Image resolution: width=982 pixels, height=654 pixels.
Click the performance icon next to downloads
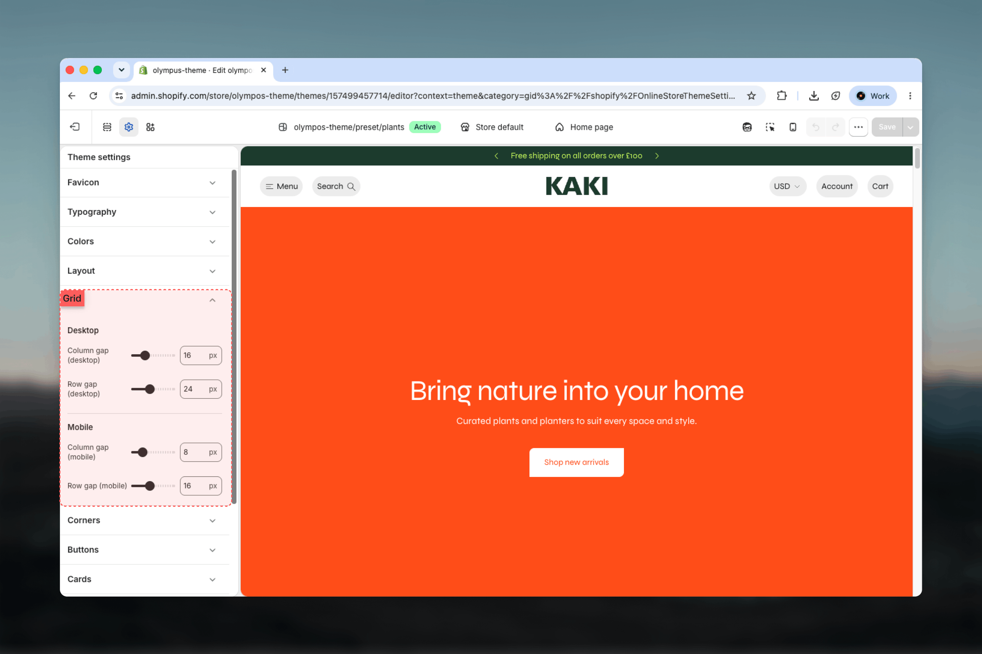click(x=835, y=96)
